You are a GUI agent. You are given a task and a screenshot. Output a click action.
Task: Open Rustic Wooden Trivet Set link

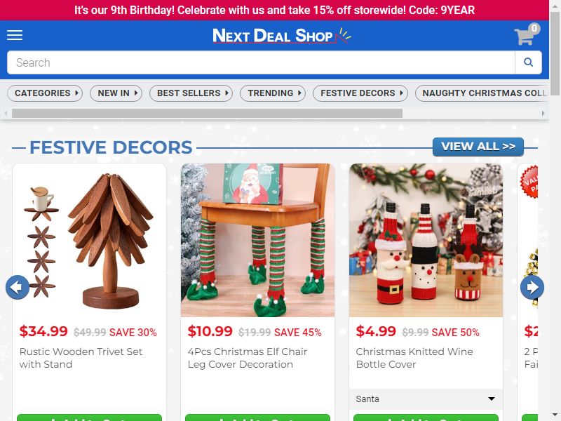(81, 358)
